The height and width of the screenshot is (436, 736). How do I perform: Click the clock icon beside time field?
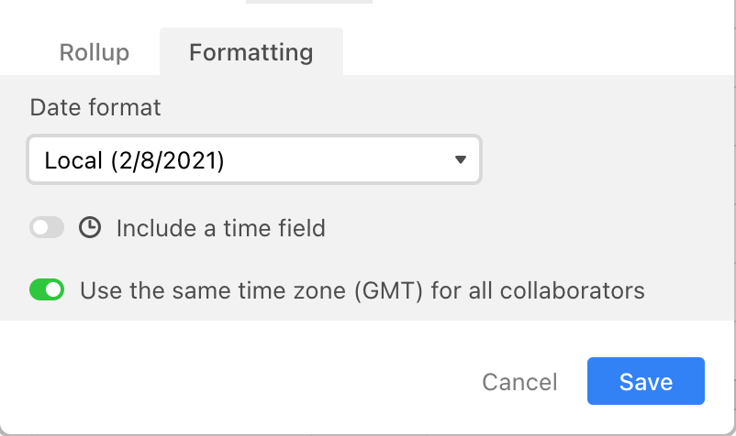[90, 227]
